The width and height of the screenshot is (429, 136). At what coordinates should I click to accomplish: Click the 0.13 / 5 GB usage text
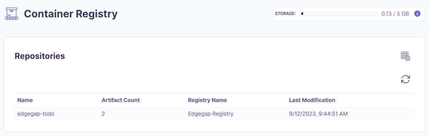(x=395, y=14)
